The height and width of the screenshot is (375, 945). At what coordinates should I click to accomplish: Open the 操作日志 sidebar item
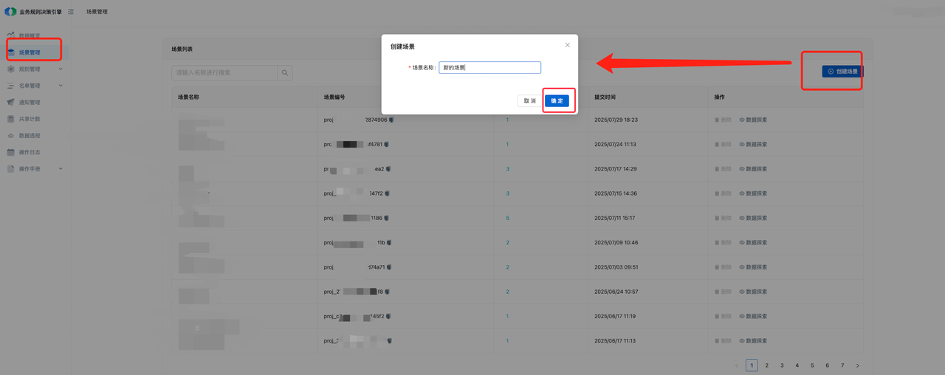[x=29, y=152]
